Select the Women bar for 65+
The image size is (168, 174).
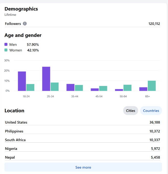click(152, 86)
